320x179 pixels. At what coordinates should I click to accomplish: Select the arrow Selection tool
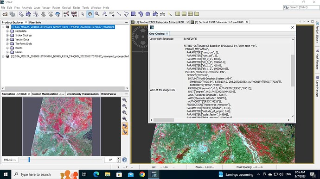[x=83, y=14]
